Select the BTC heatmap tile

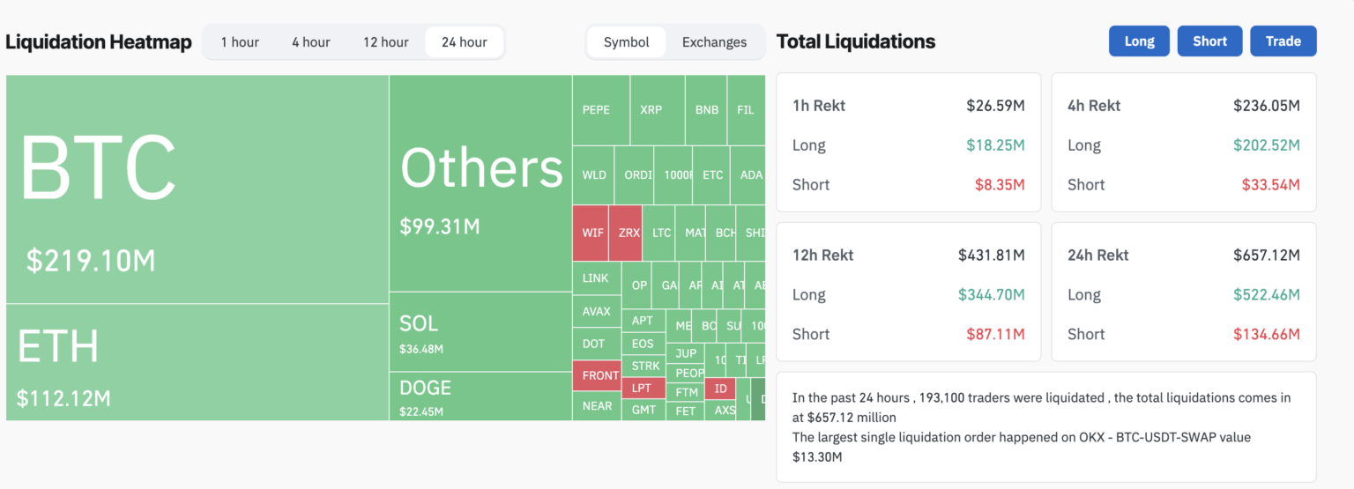click(x=197, y=189)
